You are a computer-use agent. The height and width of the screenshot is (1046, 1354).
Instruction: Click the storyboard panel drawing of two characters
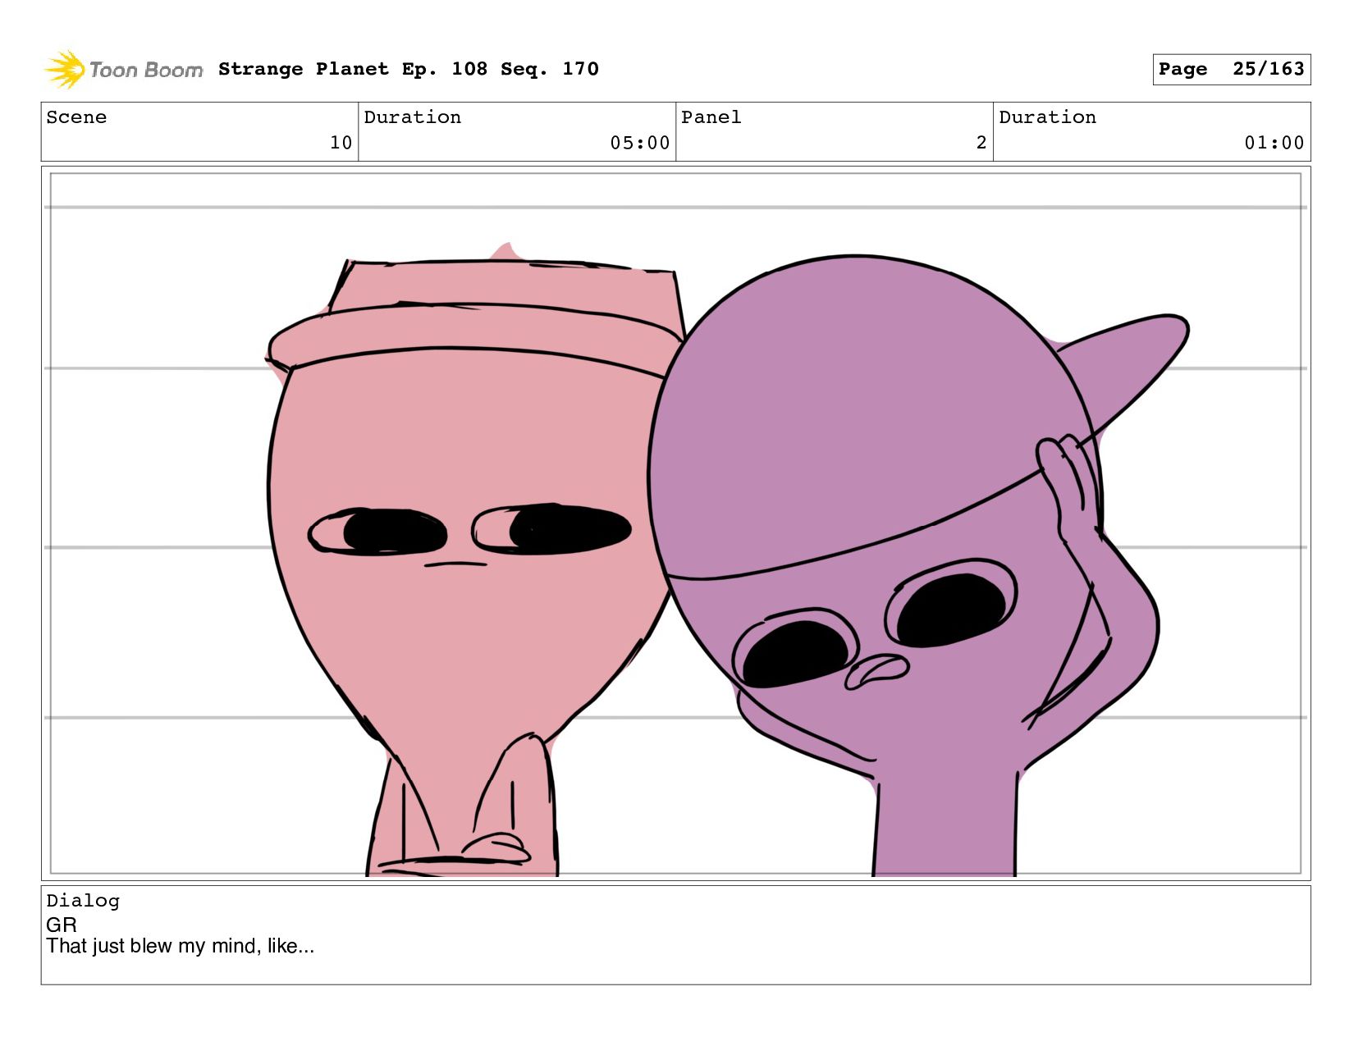pos(675,523)
